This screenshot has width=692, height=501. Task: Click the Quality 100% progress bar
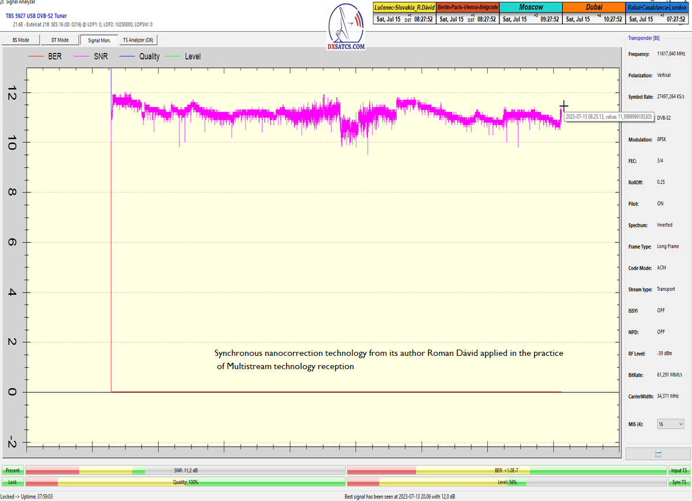tap(185, 481)
